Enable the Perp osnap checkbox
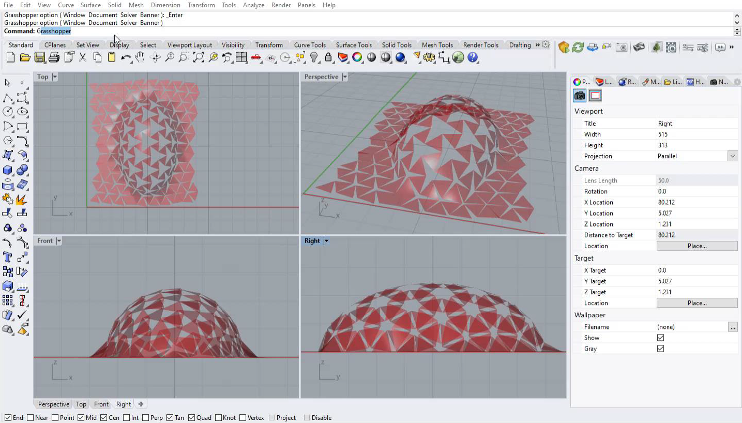Viewport: 742px width, 423px height. (x=146, y=418)
